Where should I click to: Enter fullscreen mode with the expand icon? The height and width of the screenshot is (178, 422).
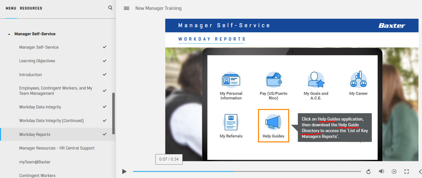click(x=407, y=171)
